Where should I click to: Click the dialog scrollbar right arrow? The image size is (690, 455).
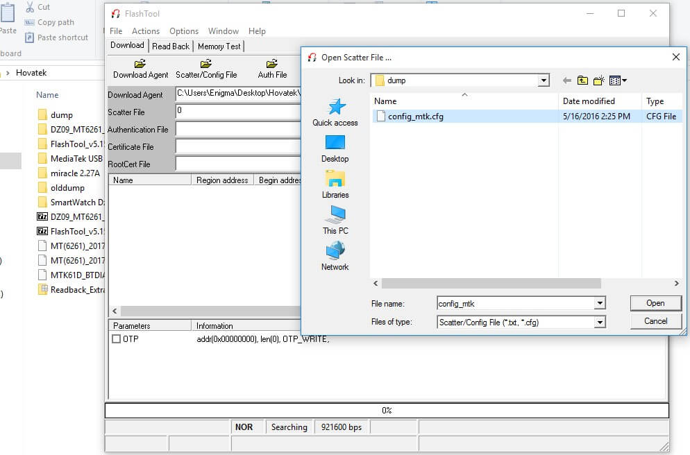pos(676,284)
